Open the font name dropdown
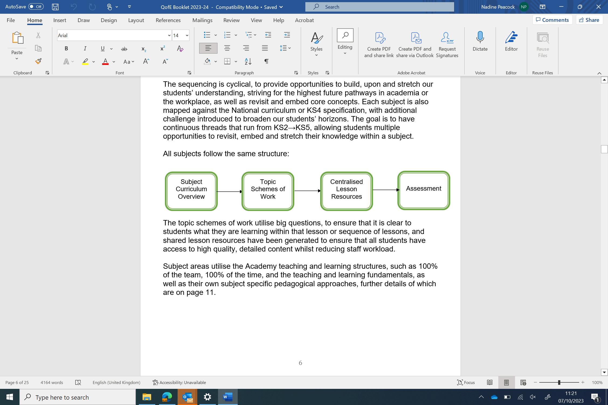Image resolution: width=608 pixels, height=405 pixels. (x=169, y=35)
